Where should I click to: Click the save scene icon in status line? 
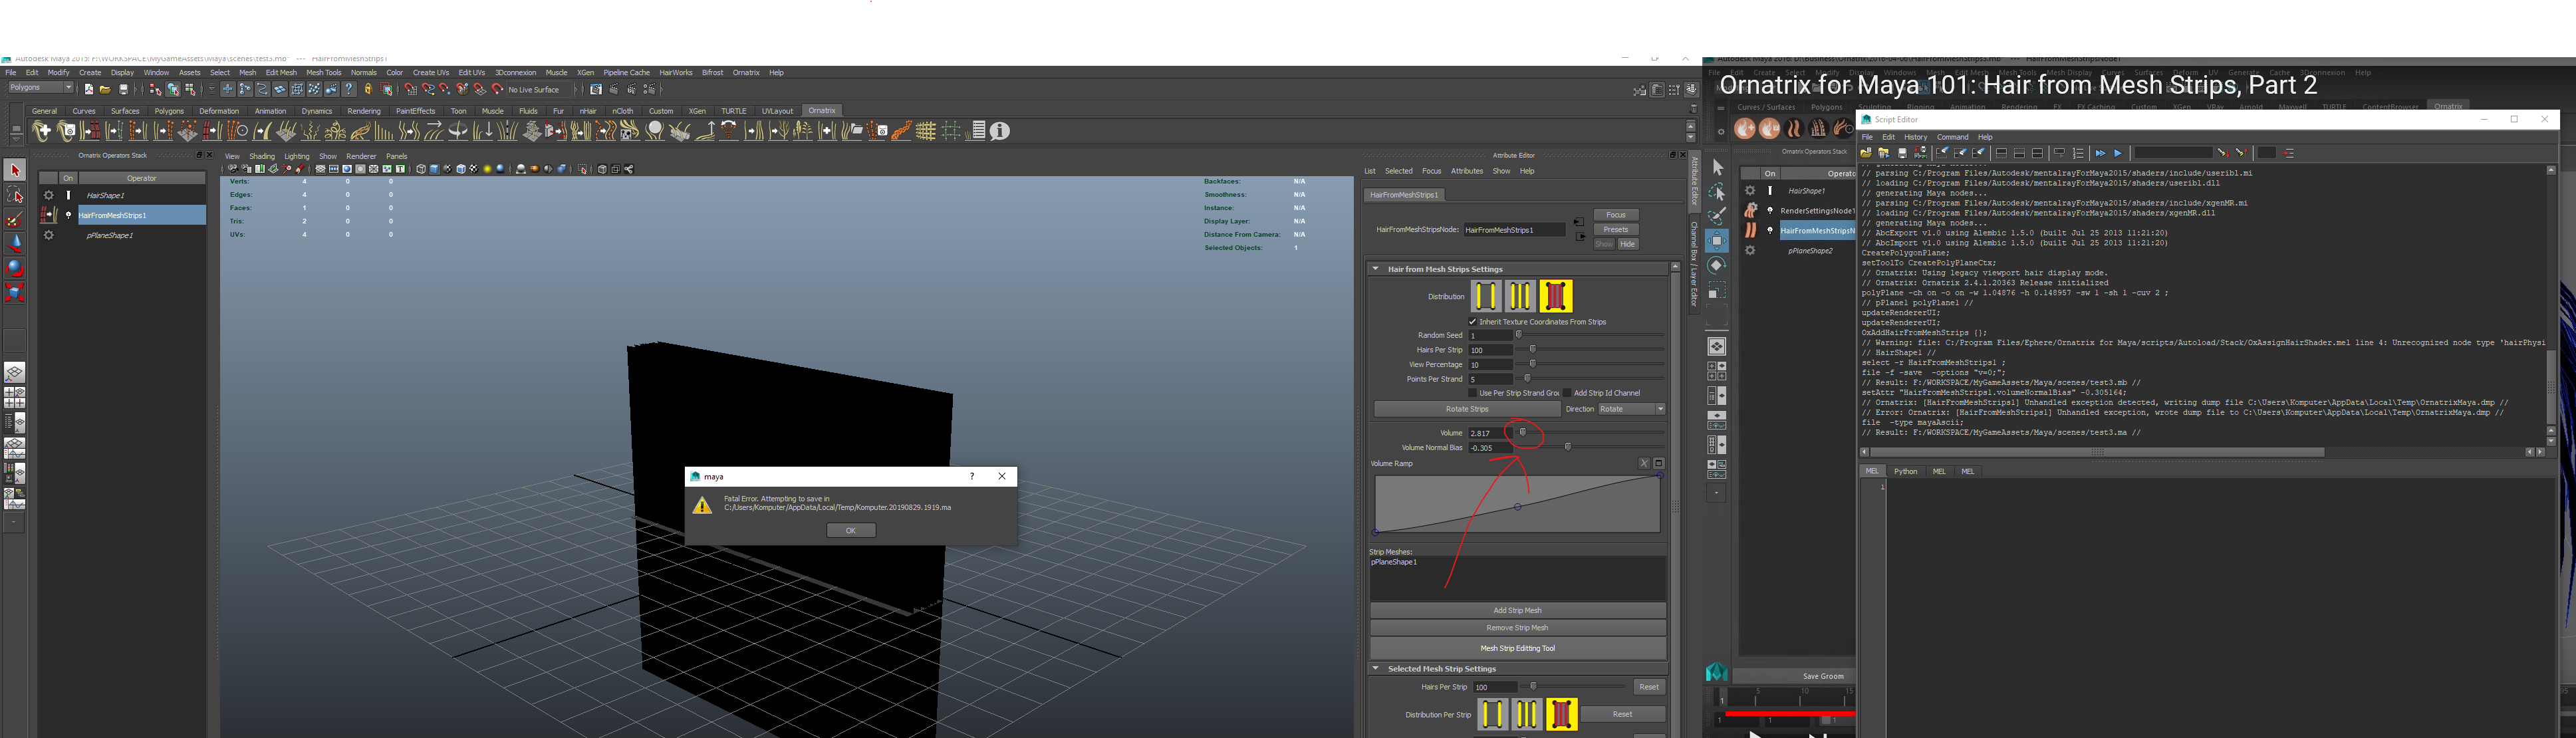pos(124,90)
